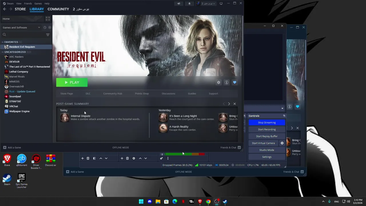
Task: Click the library search magnifier
Action: click(4, 35)
